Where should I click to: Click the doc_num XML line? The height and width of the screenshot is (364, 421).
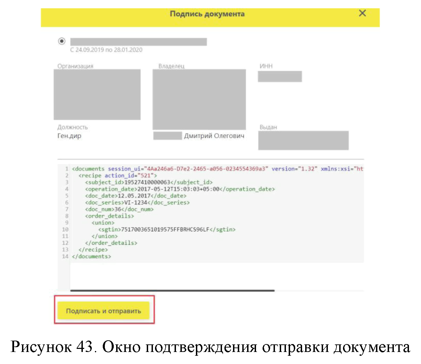click(x=119, y=209)
